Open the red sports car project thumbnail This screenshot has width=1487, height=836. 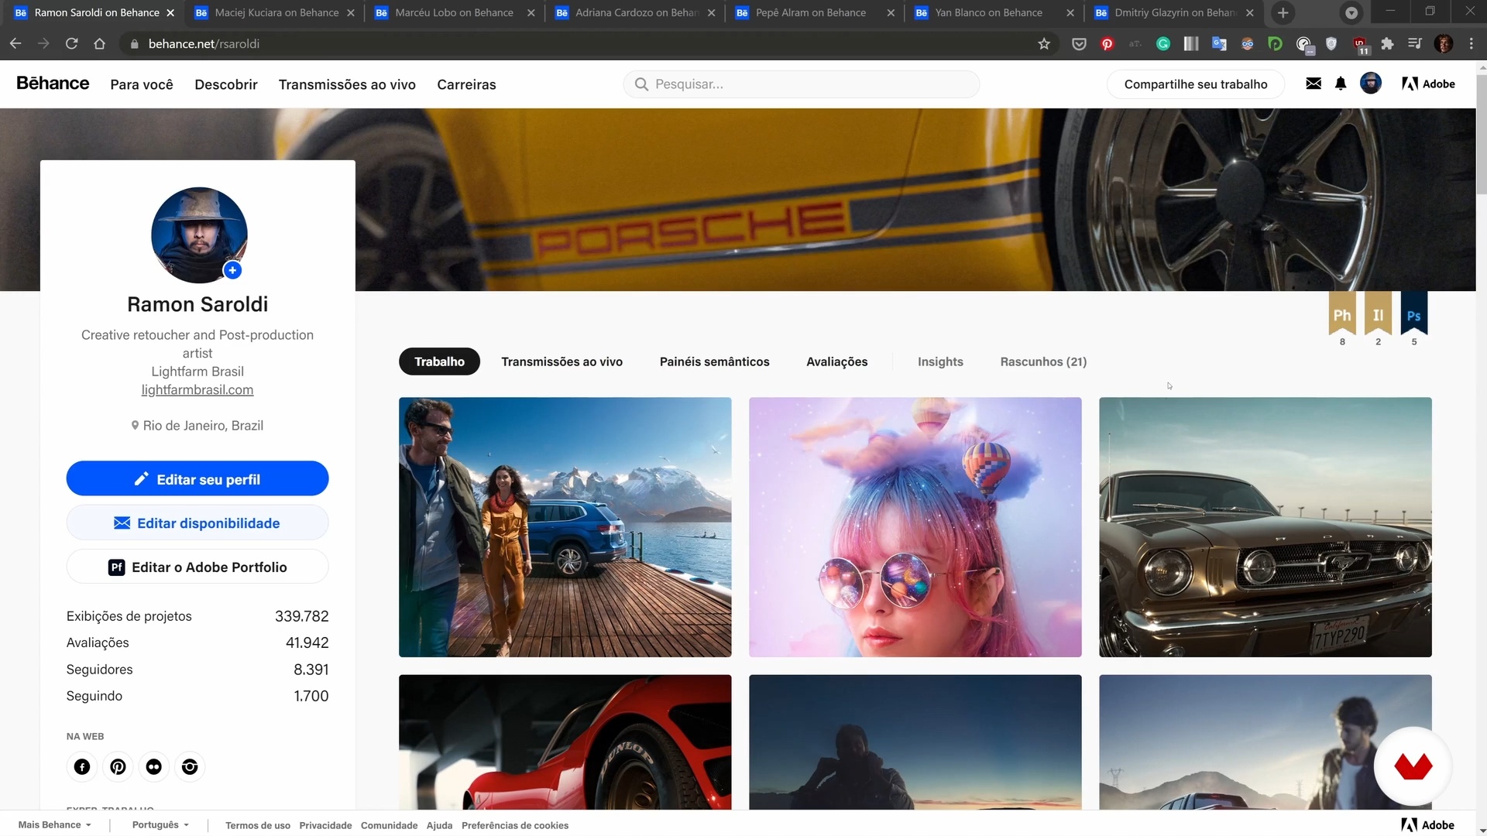[565, 742]
